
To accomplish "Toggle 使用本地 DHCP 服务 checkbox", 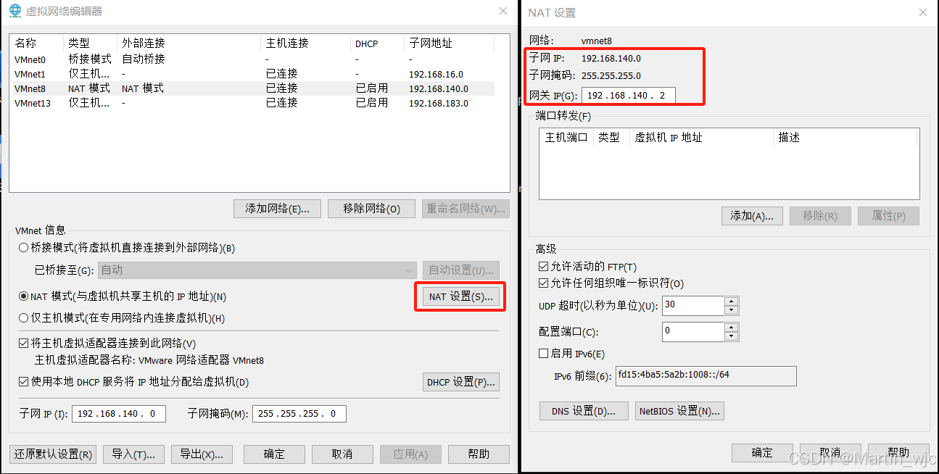I will coord(24,382).
